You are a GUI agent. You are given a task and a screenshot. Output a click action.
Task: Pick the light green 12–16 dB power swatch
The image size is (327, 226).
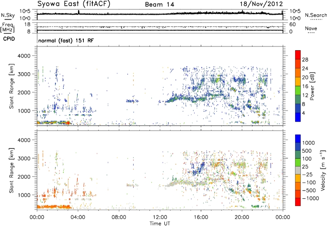[298, 91]
